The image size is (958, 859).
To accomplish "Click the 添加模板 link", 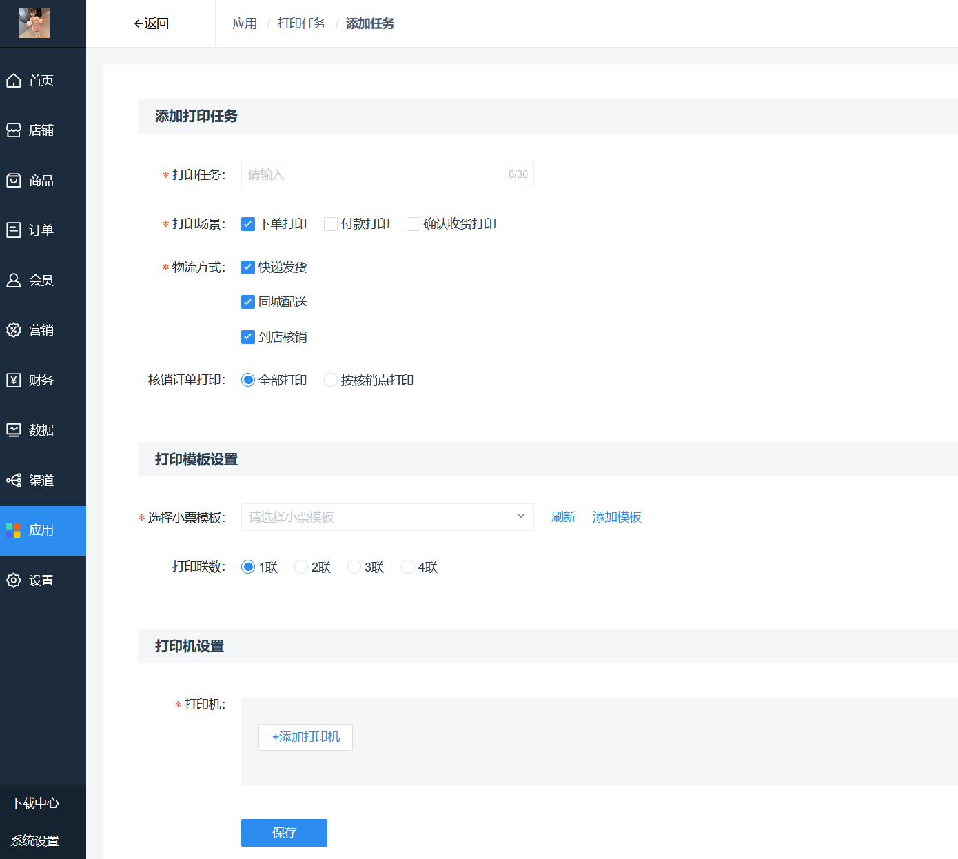I will pos(617,517).
